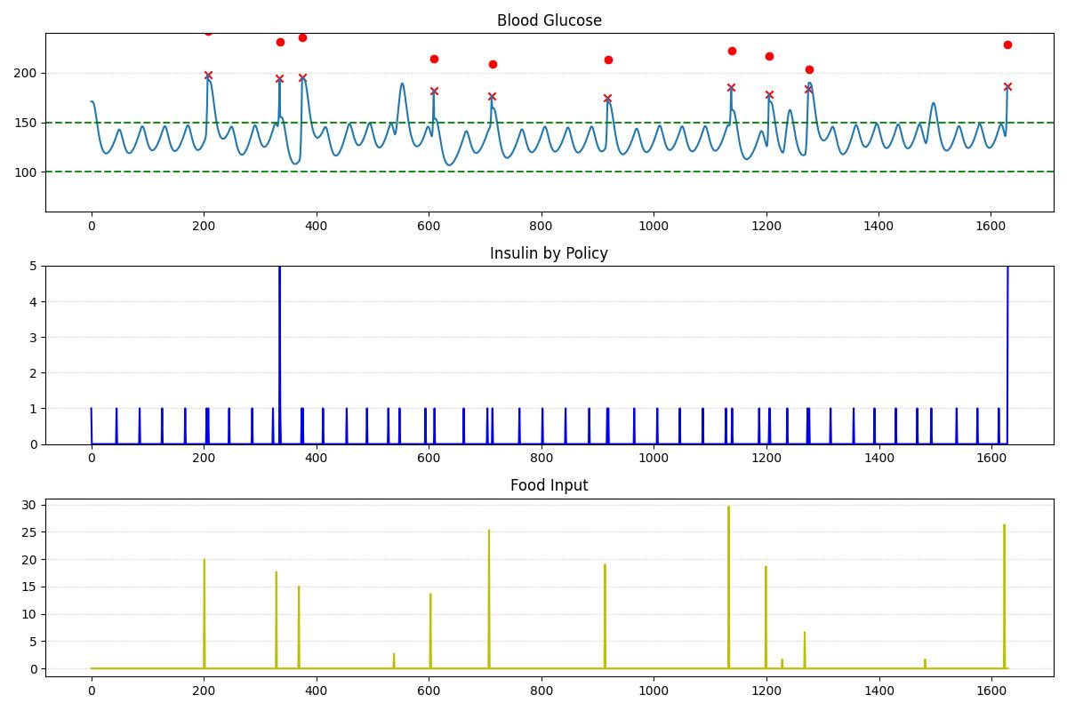Image resolution: width=1067 pixels, height=711 pixels.
Task: Click x-axis label 0 under Blood Glucose chart
Action: click(92, 227)
